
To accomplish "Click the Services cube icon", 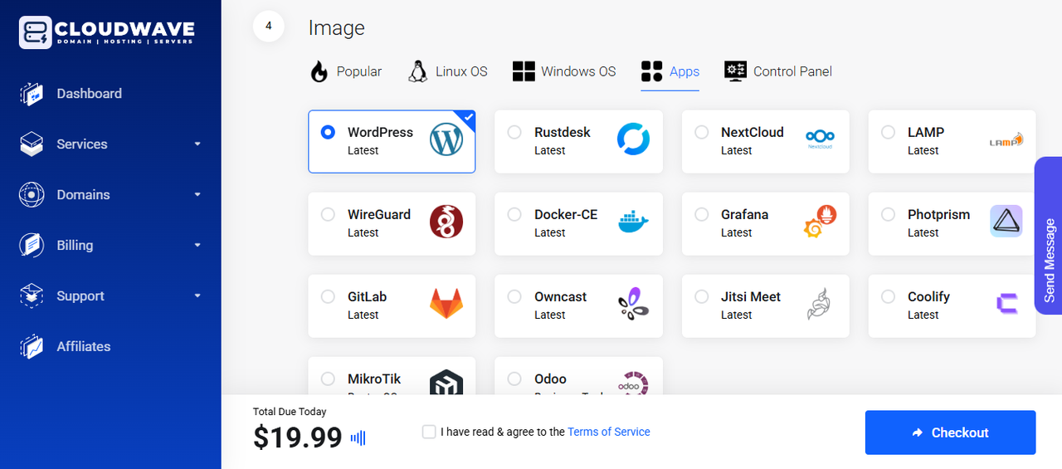I will tap(32, 144).
